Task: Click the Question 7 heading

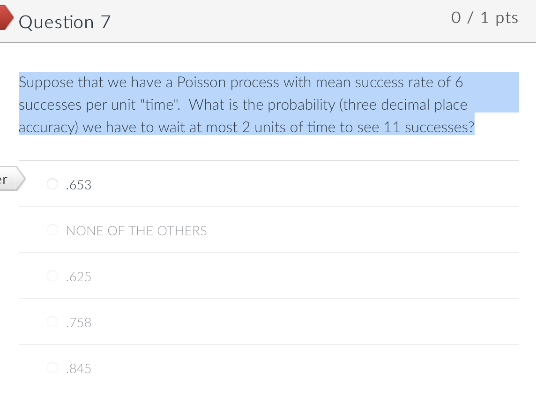Action: [64, 22]
